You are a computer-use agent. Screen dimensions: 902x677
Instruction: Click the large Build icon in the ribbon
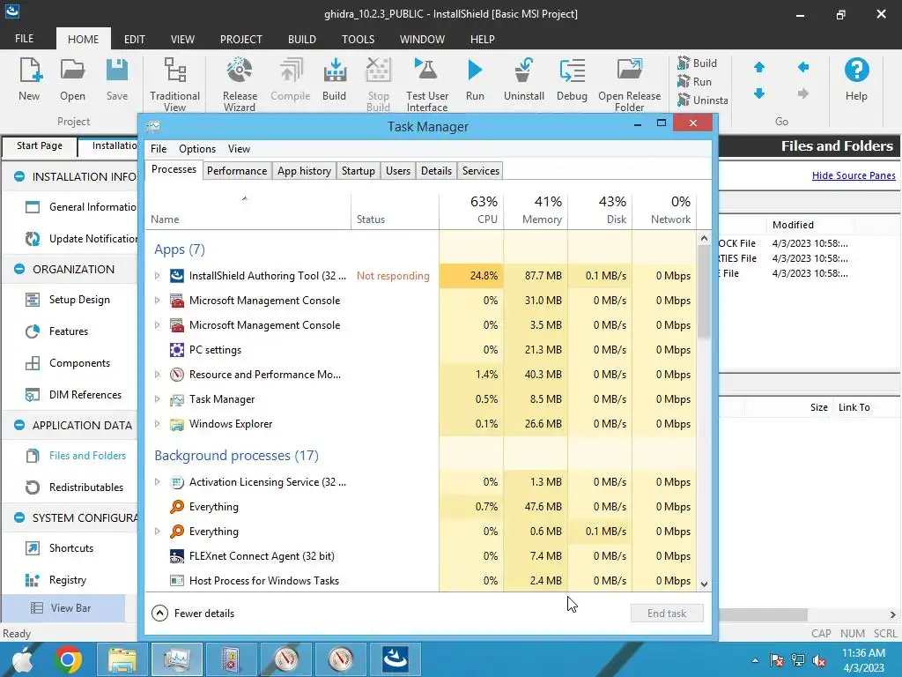point(334,79)
